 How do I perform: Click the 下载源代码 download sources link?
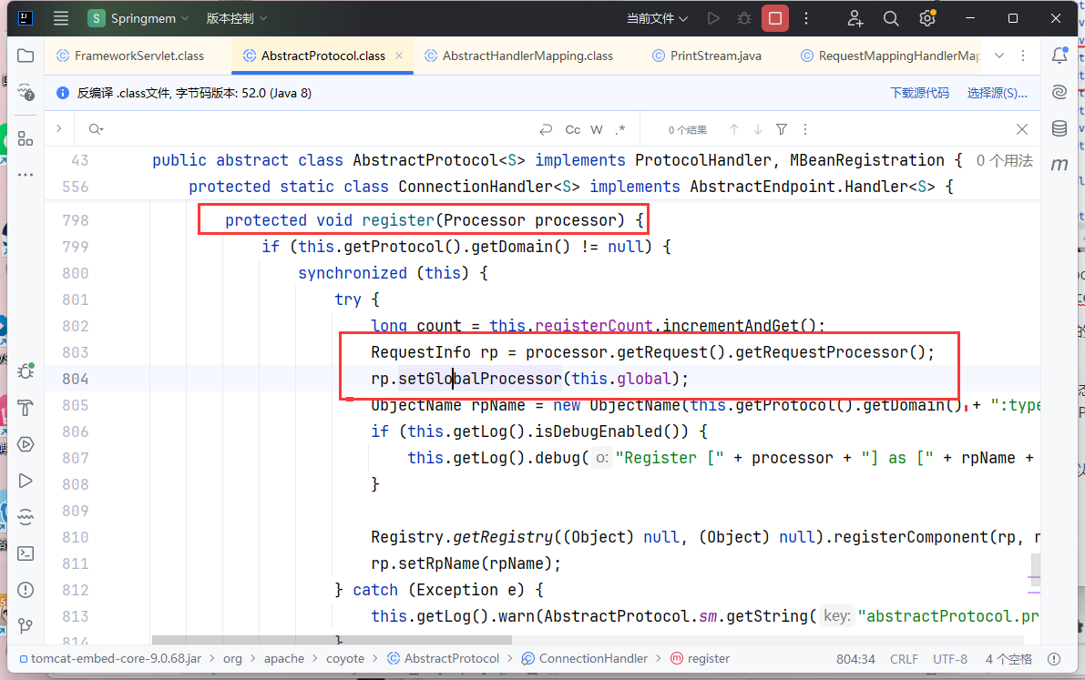click(x=919, y=93)
